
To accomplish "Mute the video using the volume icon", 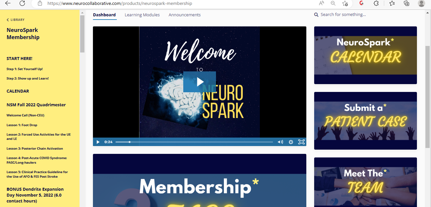I will click(x=280, y=142).
